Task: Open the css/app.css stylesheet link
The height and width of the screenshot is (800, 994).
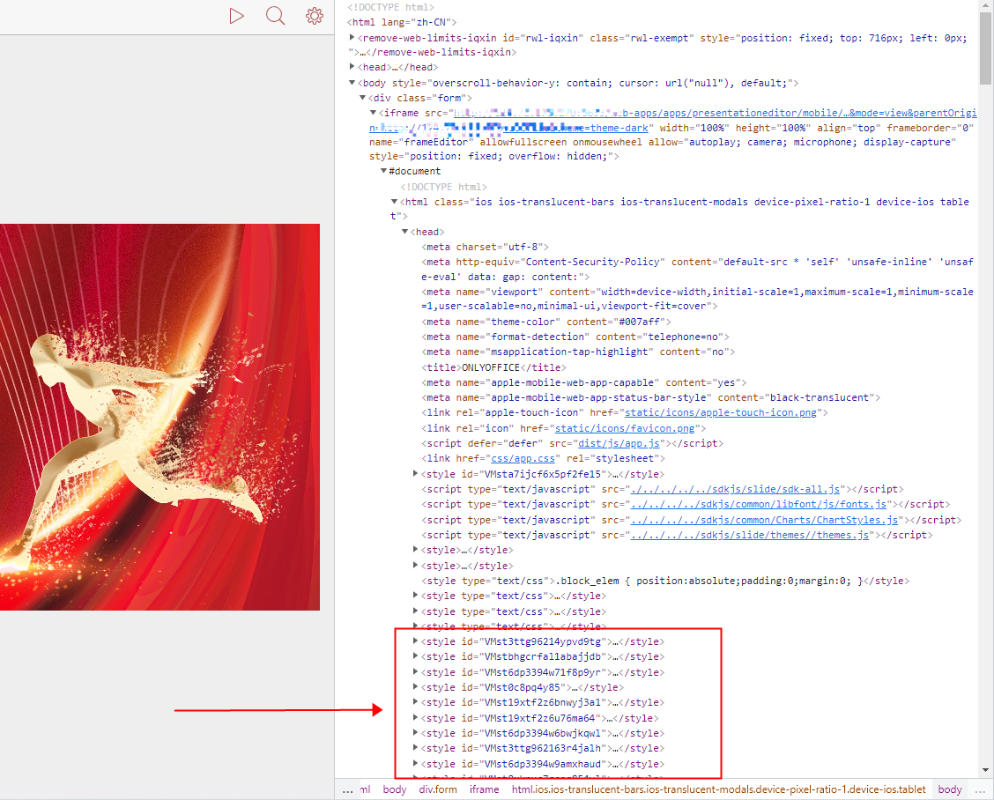Action: (523, 458)
